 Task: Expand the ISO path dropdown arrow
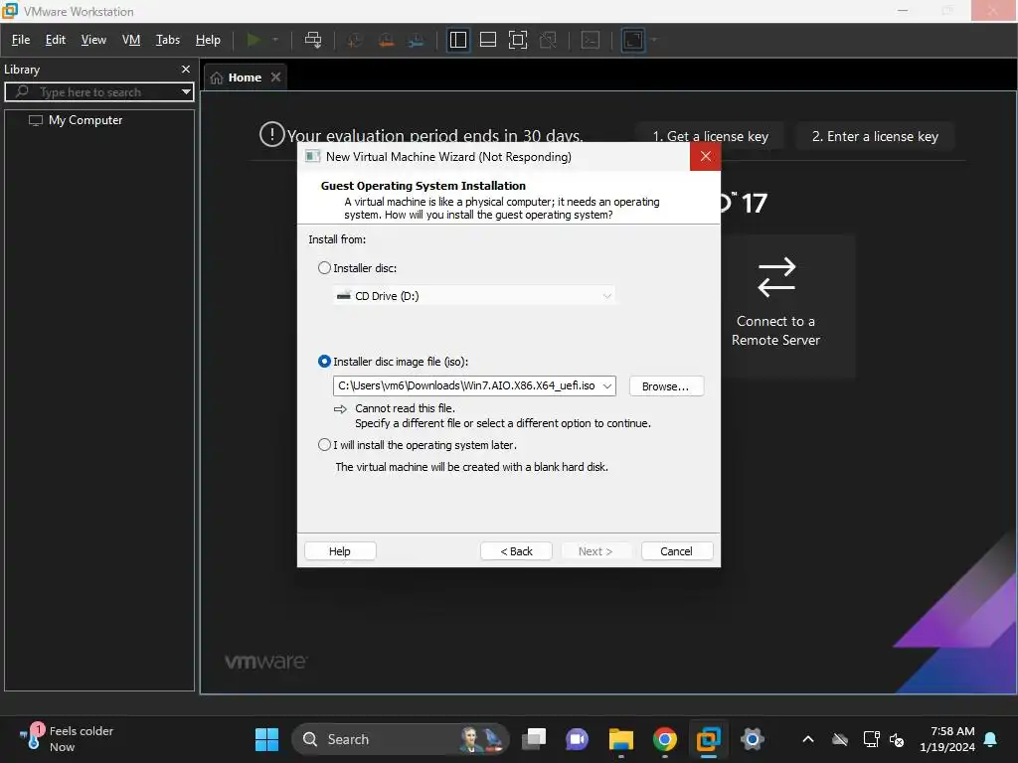[607, 386]
